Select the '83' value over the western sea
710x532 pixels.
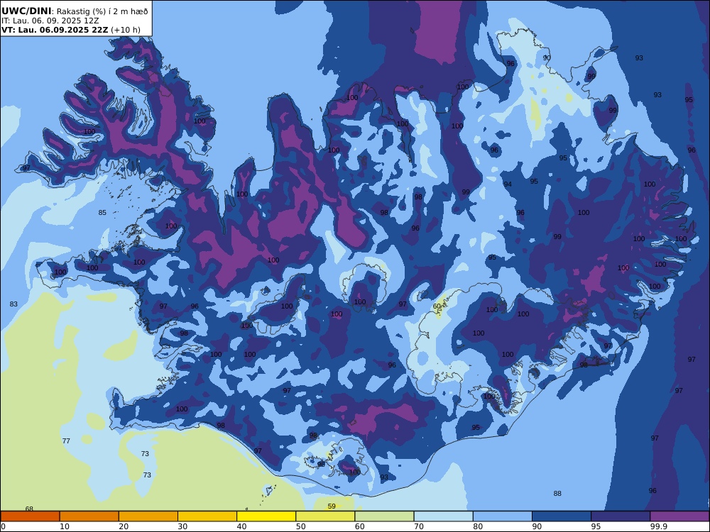pos(13,304)
